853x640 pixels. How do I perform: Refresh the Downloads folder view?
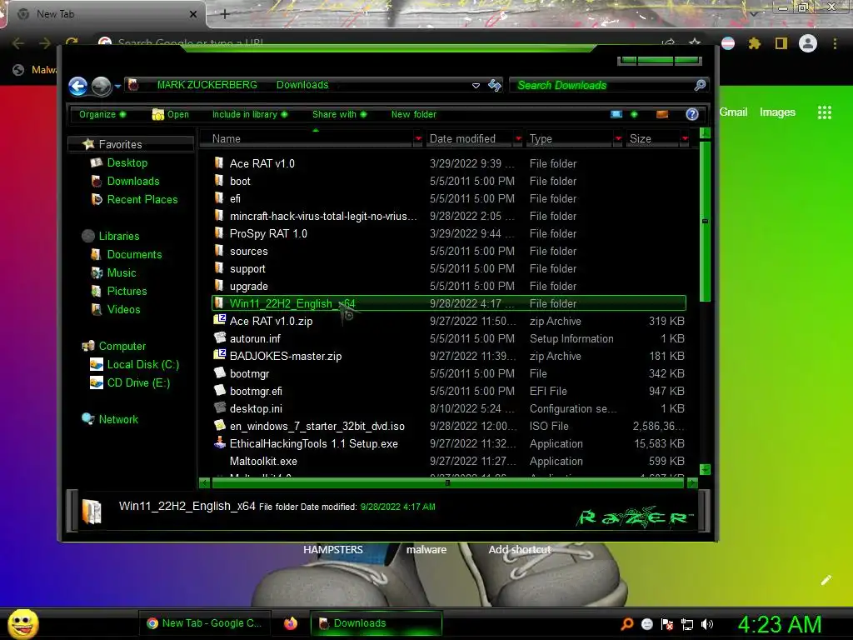pos(495,86)
